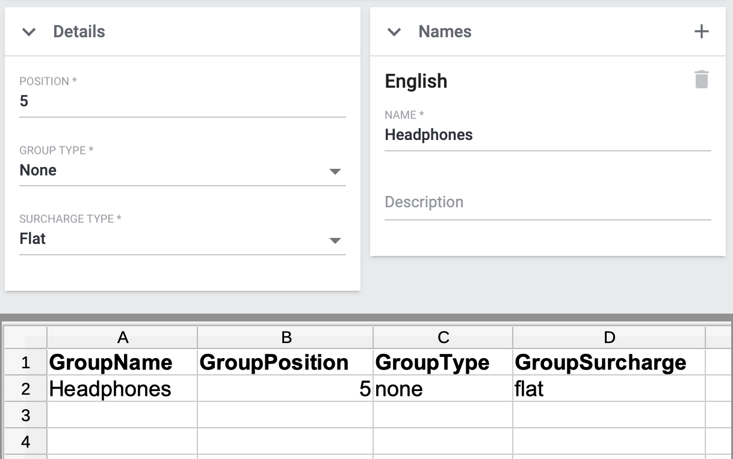Image resolution: width=733 pixels, height=459 pixels.
Task: Select column D header in spreadsheet
Action: click(x=608, y=338)
